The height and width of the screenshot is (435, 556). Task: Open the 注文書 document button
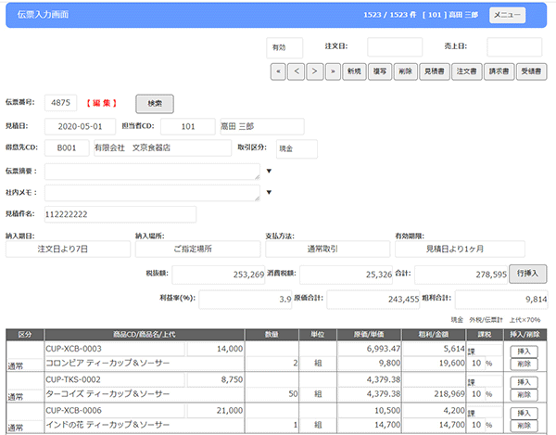467,71
